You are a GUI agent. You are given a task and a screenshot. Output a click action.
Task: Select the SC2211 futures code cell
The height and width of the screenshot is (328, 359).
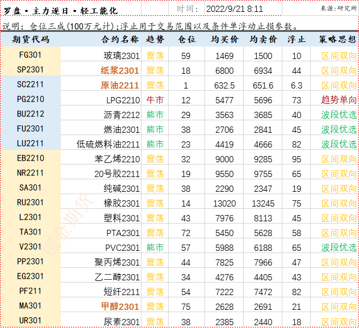pos(30,85)
